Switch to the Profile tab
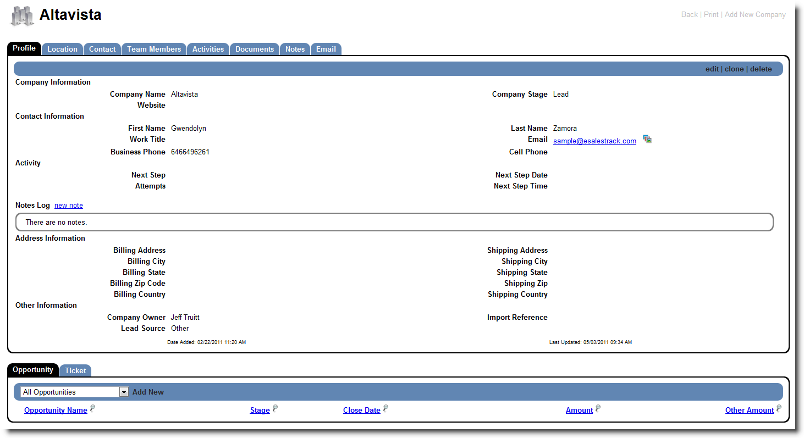 click(x=24, y=48)
